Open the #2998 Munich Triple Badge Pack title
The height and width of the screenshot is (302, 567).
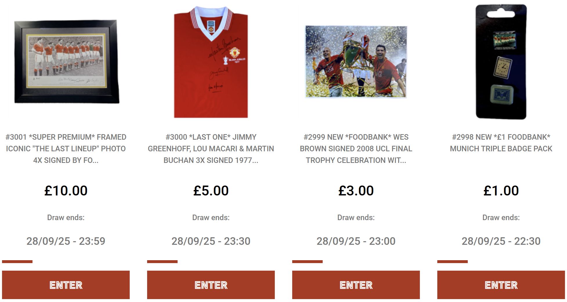[x=501, y=143]
